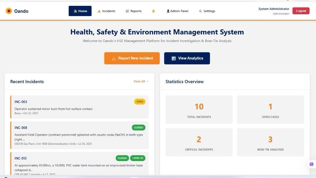Screen dimensions: 316x178
Task: Click the floating brain assistant icon
Action: coord(311,164)
